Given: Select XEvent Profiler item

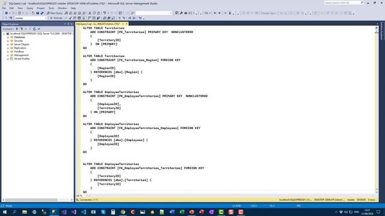Looking at the screenshot, I should tap(22, 59).
